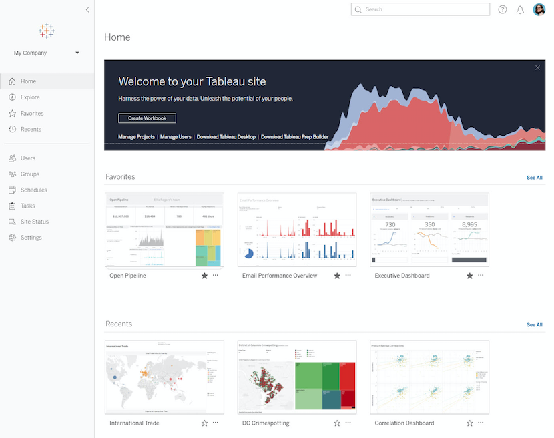Open the DC Crimespotting thumbnail
Viewport: 554px width, 438px height.
(297, 377)
